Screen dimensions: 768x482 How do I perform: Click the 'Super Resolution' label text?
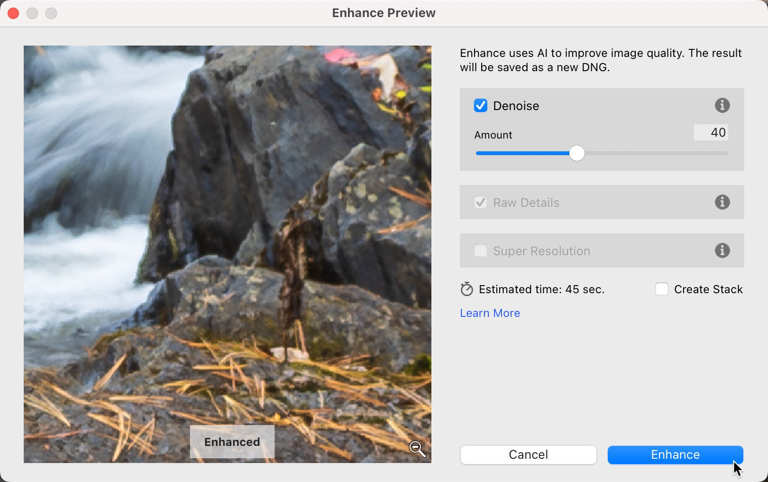(x=541, y=251)
